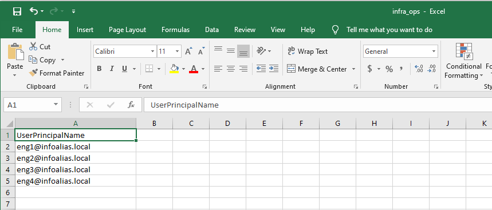Switch to the Formulas ribbon tab
This screenshot has height=210, width=492.
coord(175,30)
